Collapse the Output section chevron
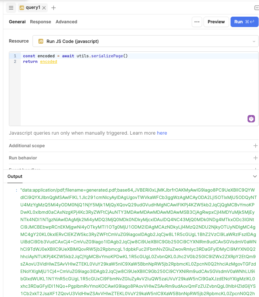Image resolution: width=259 pixels, height=297 pixels. [x=255, y=177]
